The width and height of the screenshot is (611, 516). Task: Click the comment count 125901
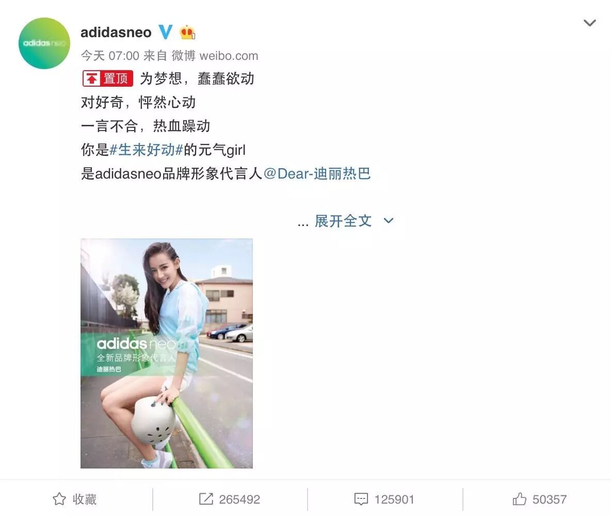pos(394,499)
